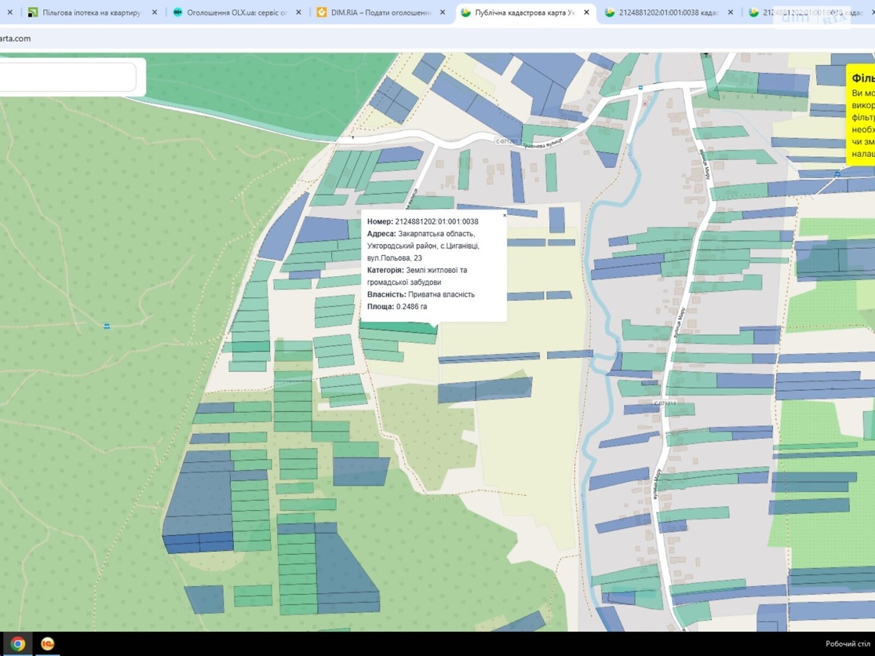Click the green favicon of Пільгова іпотека tab
The width and height of the screenshot is (875, 656).
[33, 12]
